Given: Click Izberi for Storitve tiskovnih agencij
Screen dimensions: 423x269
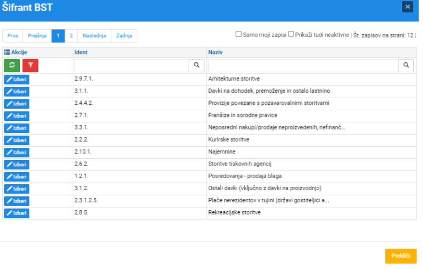Looking at the screenshot, I should point(16,165).
